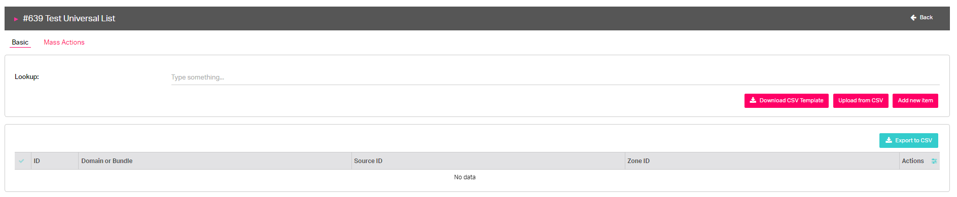This screenshot has height=197, width=957.
Task: Add new item to the list
Action: [x=915, y=101]
